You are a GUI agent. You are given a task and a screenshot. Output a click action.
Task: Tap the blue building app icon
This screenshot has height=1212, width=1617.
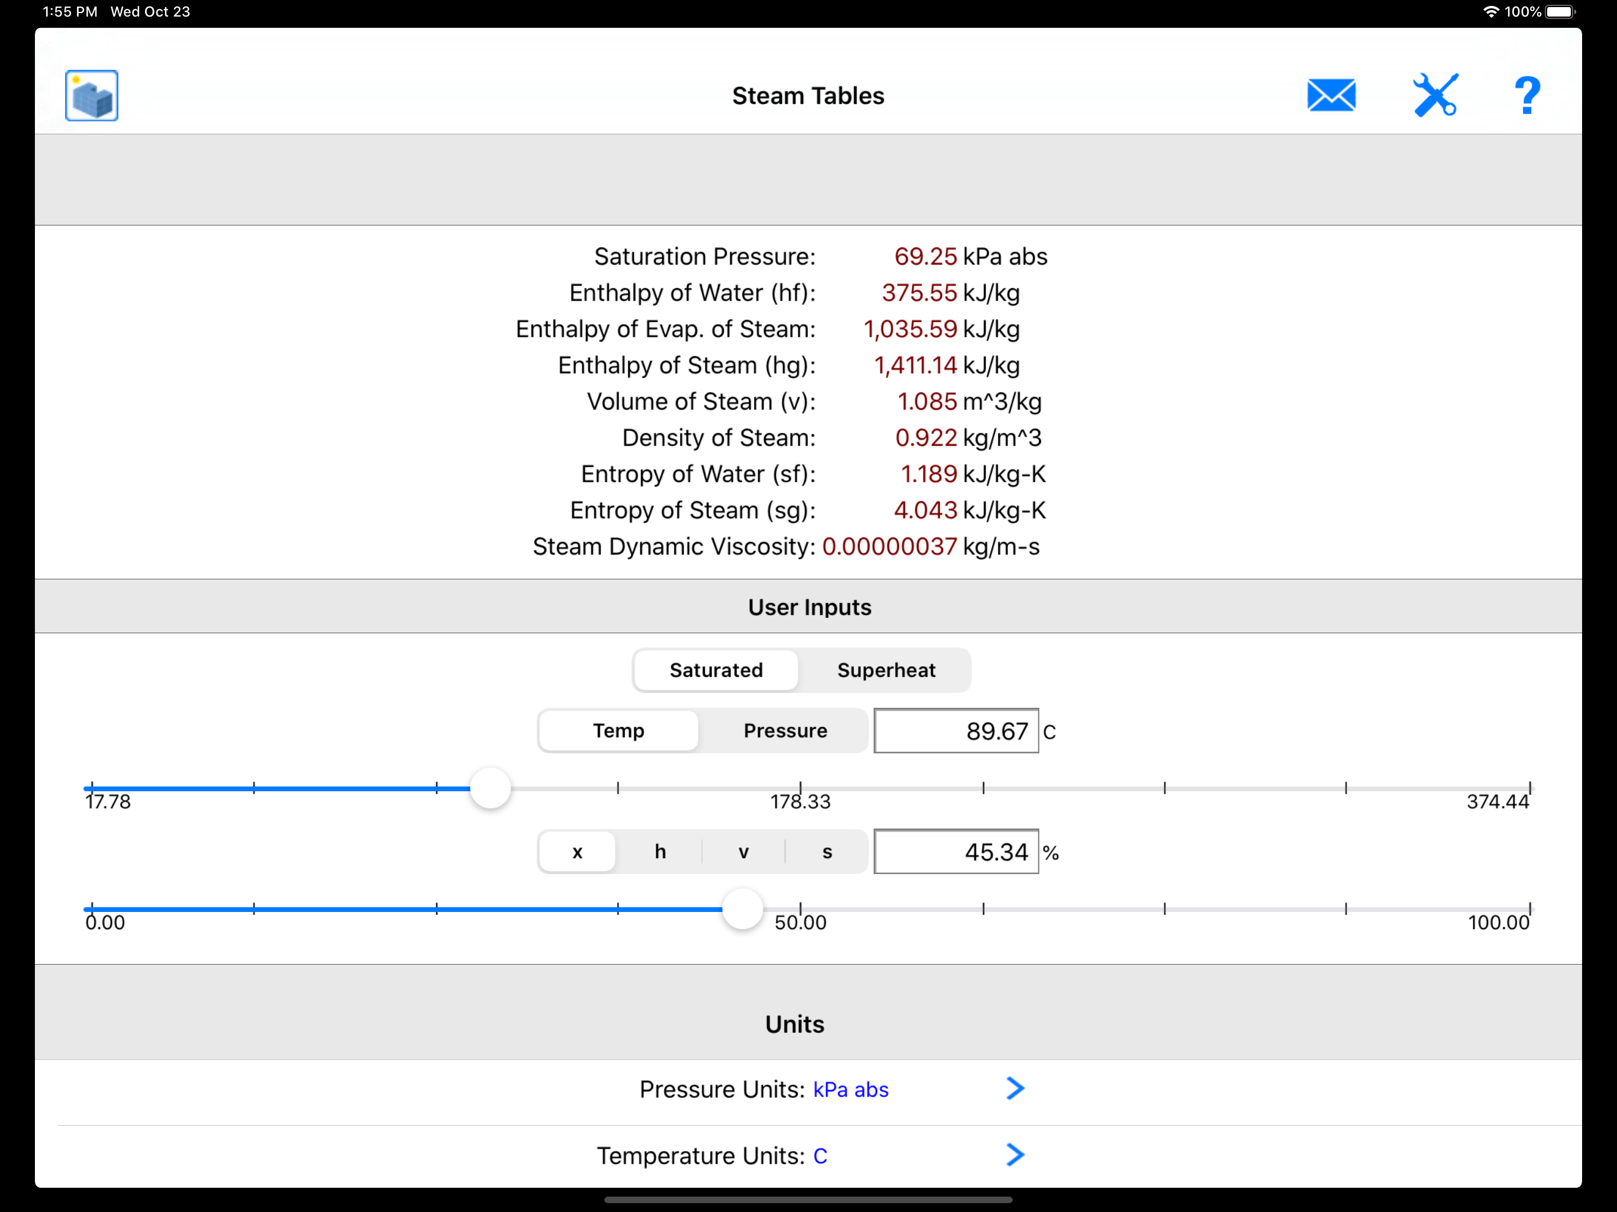click(x=91, y=96)
